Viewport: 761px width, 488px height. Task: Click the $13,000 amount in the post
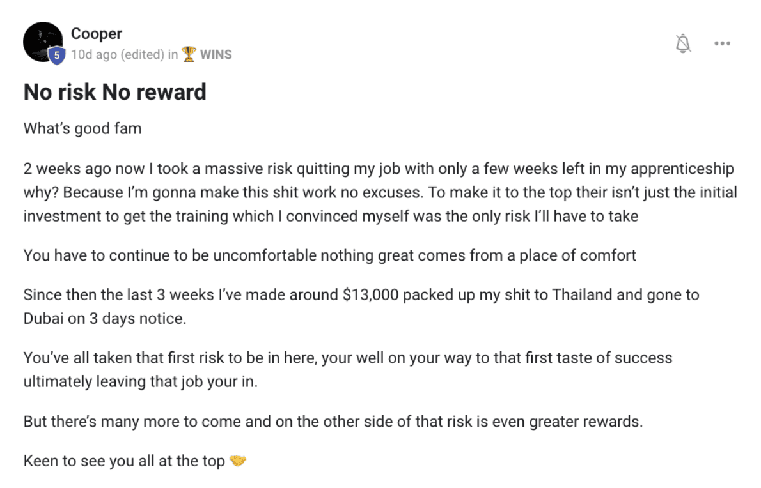370,294
